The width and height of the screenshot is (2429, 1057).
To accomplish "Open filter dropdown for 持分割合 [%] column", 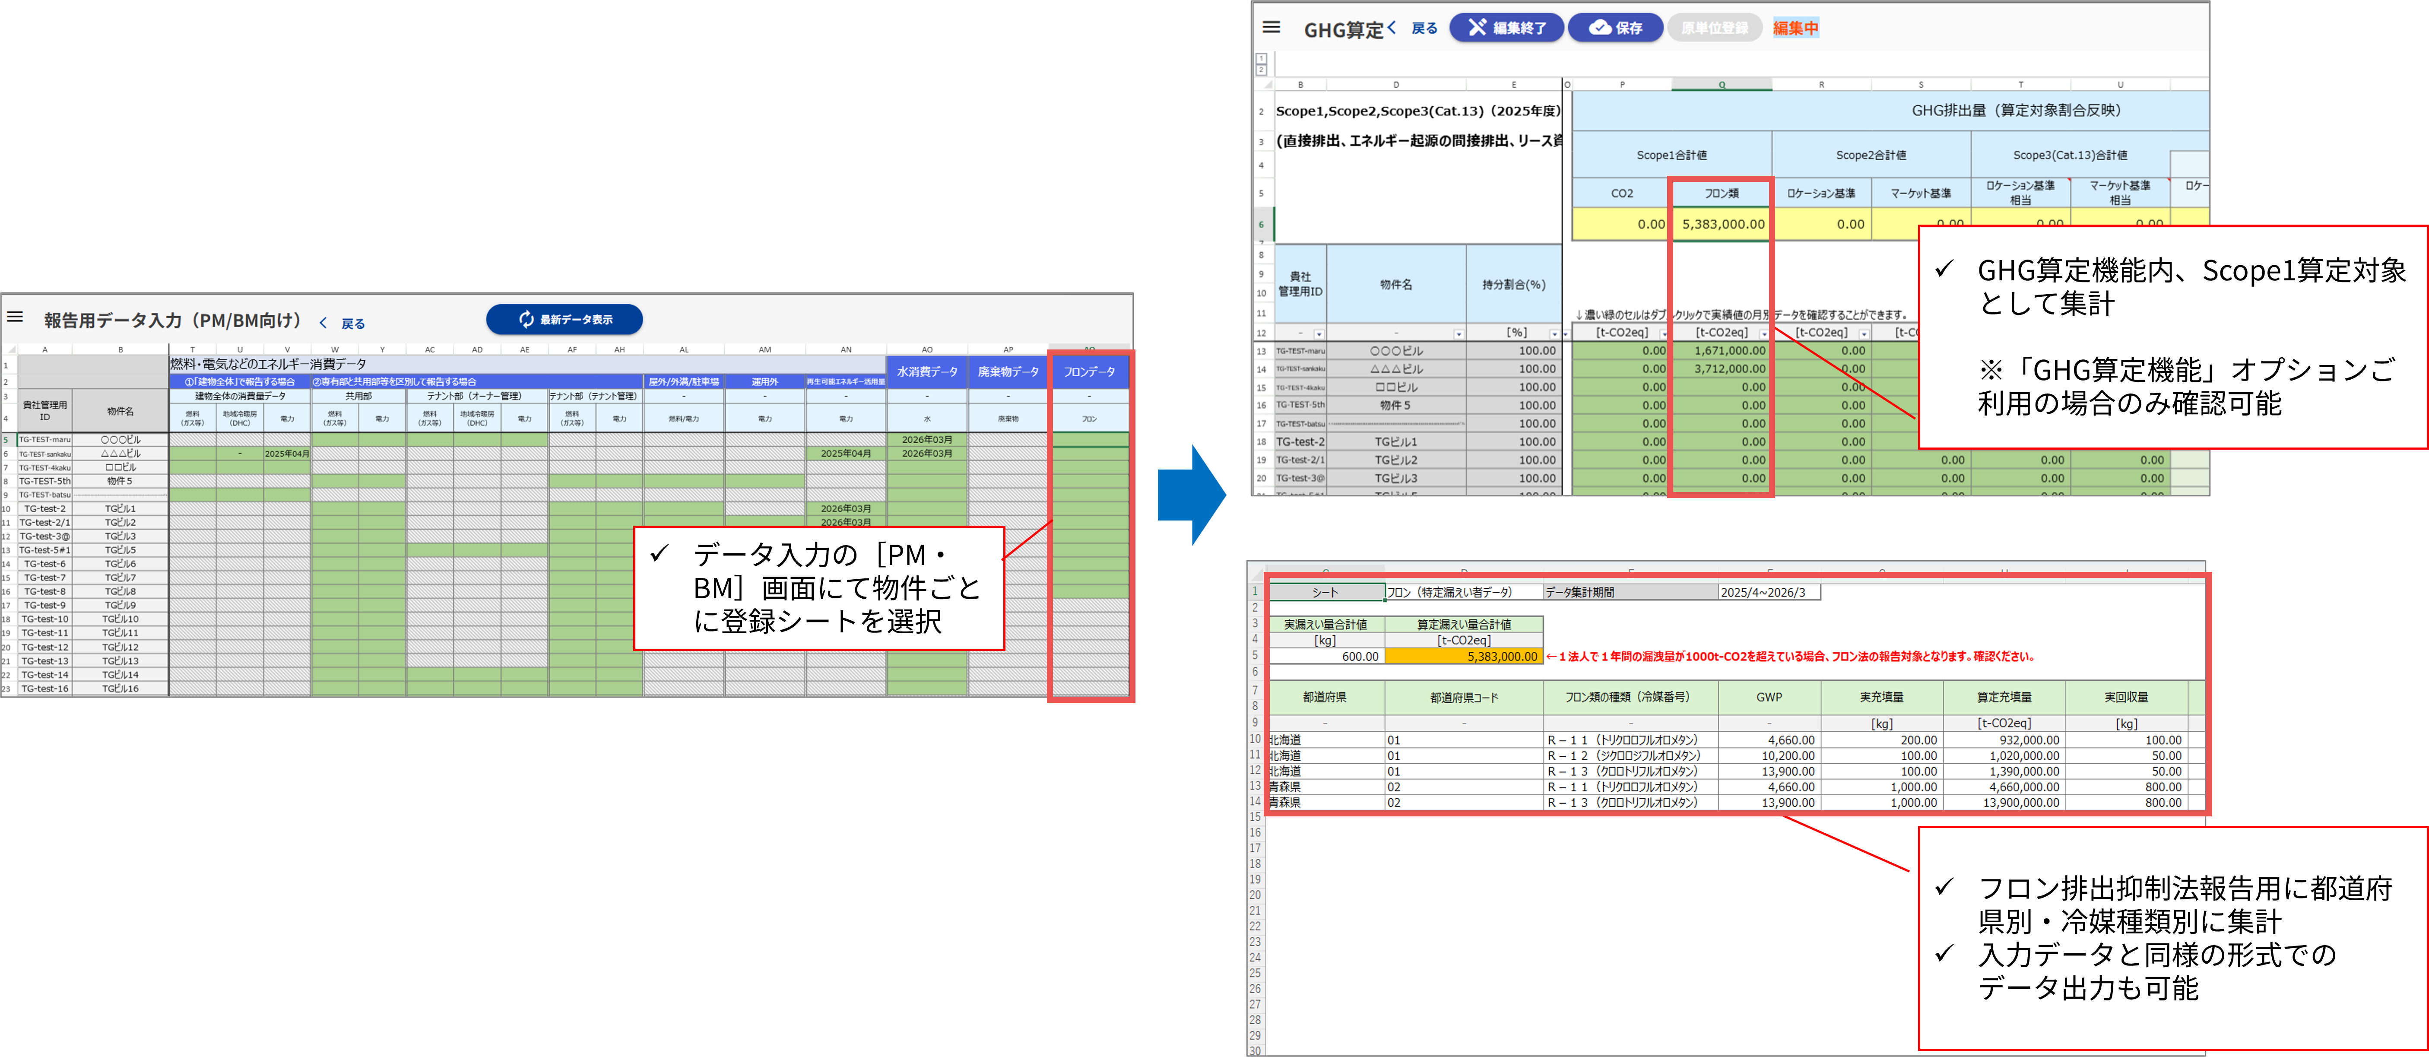I will point(1554,334).
